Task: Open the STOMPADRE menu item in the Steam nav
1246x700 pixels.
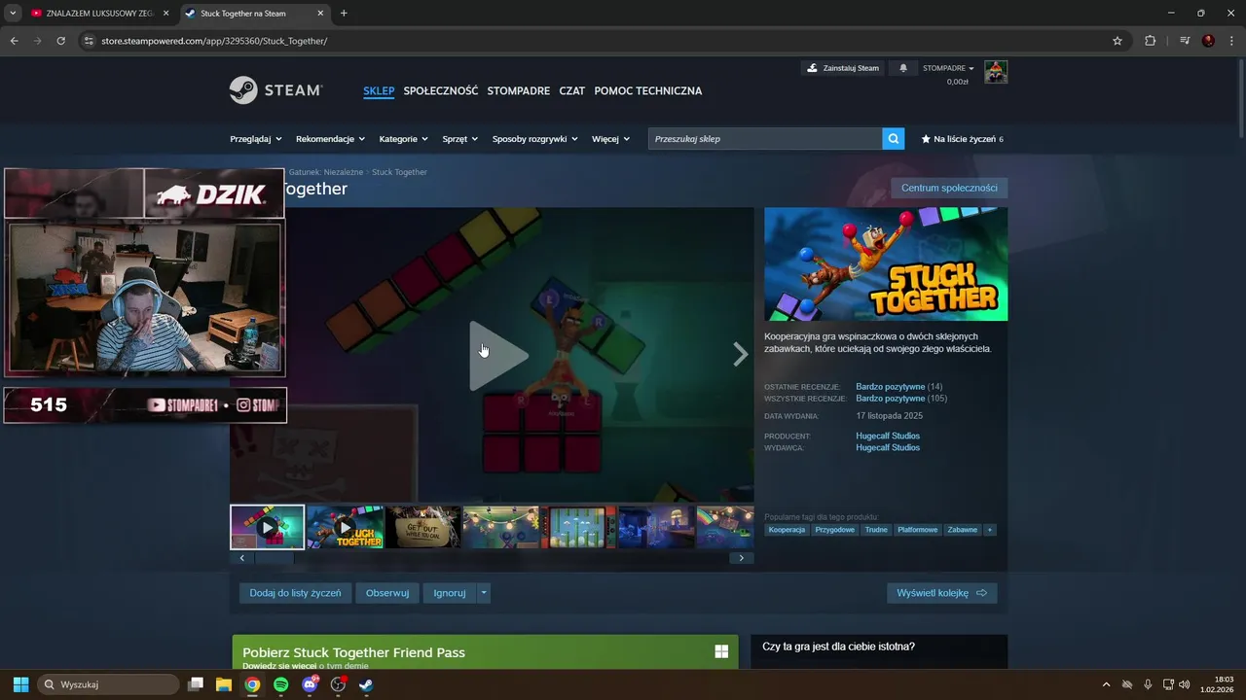Action: tap(519, 90)
